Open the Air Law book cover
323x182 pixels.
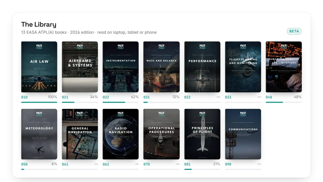pyautogui.click(x=39, y=67)
